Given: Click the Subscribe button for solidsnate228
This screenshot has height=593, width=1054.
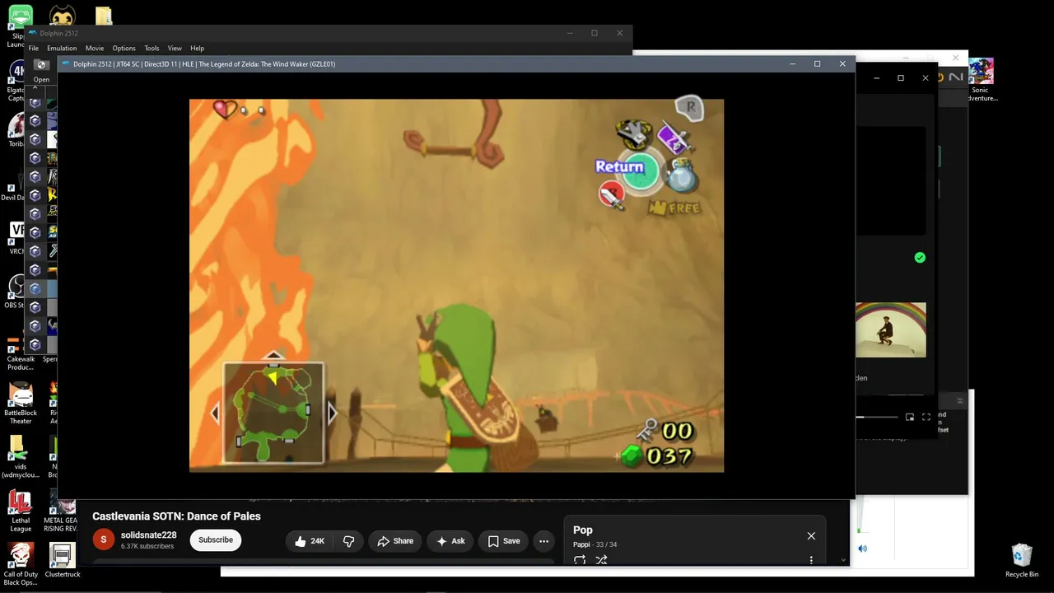Looking at the screenshot, I should (216, 540).
